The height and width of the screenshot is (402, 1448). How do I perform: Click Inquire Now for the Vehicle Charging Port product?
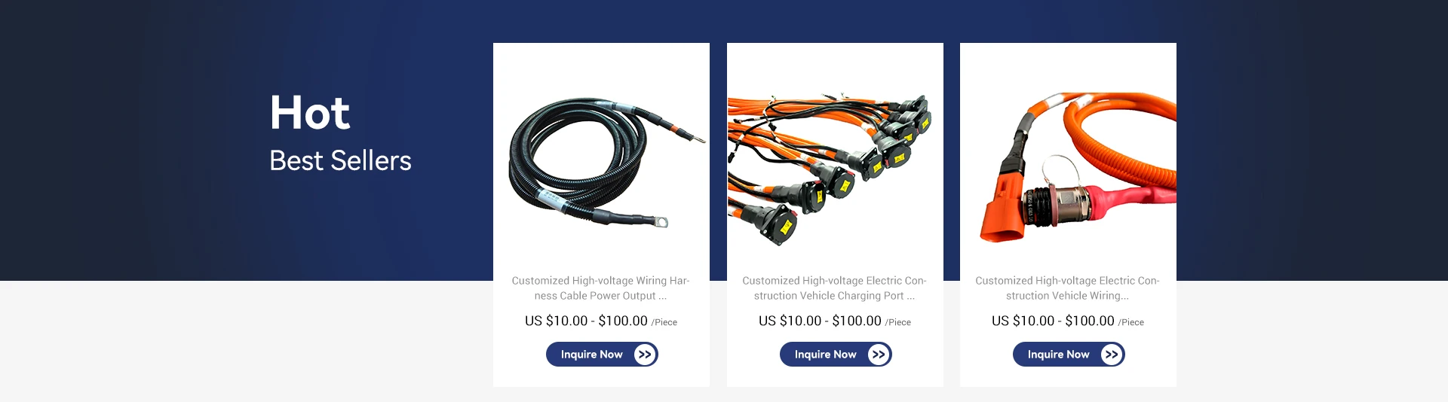coord(836,355)
